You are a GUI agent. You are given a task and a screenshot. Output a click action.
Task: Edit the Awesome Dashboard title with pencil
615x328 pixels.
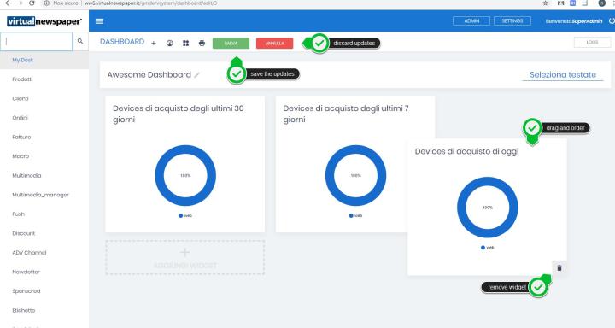(197, 74)
